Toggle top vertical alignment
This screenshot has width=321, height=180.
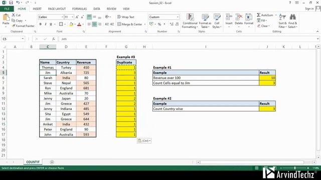tap(89, 17)
